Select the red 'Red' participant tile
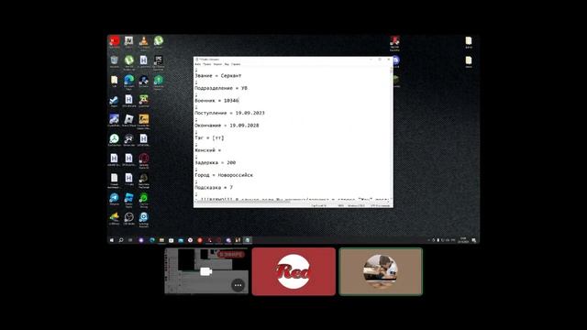Image resolution: width=587 pixels, height=330 pixels. (x=293, y=271)
